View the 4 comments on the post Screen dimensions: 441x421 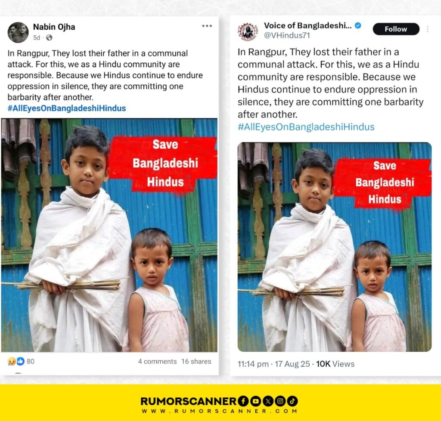[x=157, y=362]
